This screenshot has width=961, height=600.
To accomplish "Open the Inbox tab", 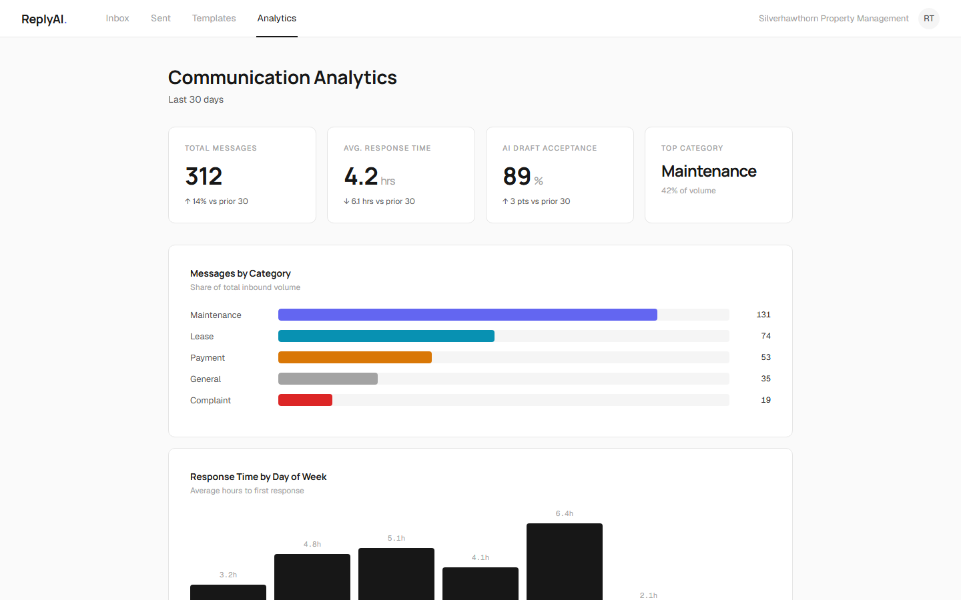I will coord(117,18).
